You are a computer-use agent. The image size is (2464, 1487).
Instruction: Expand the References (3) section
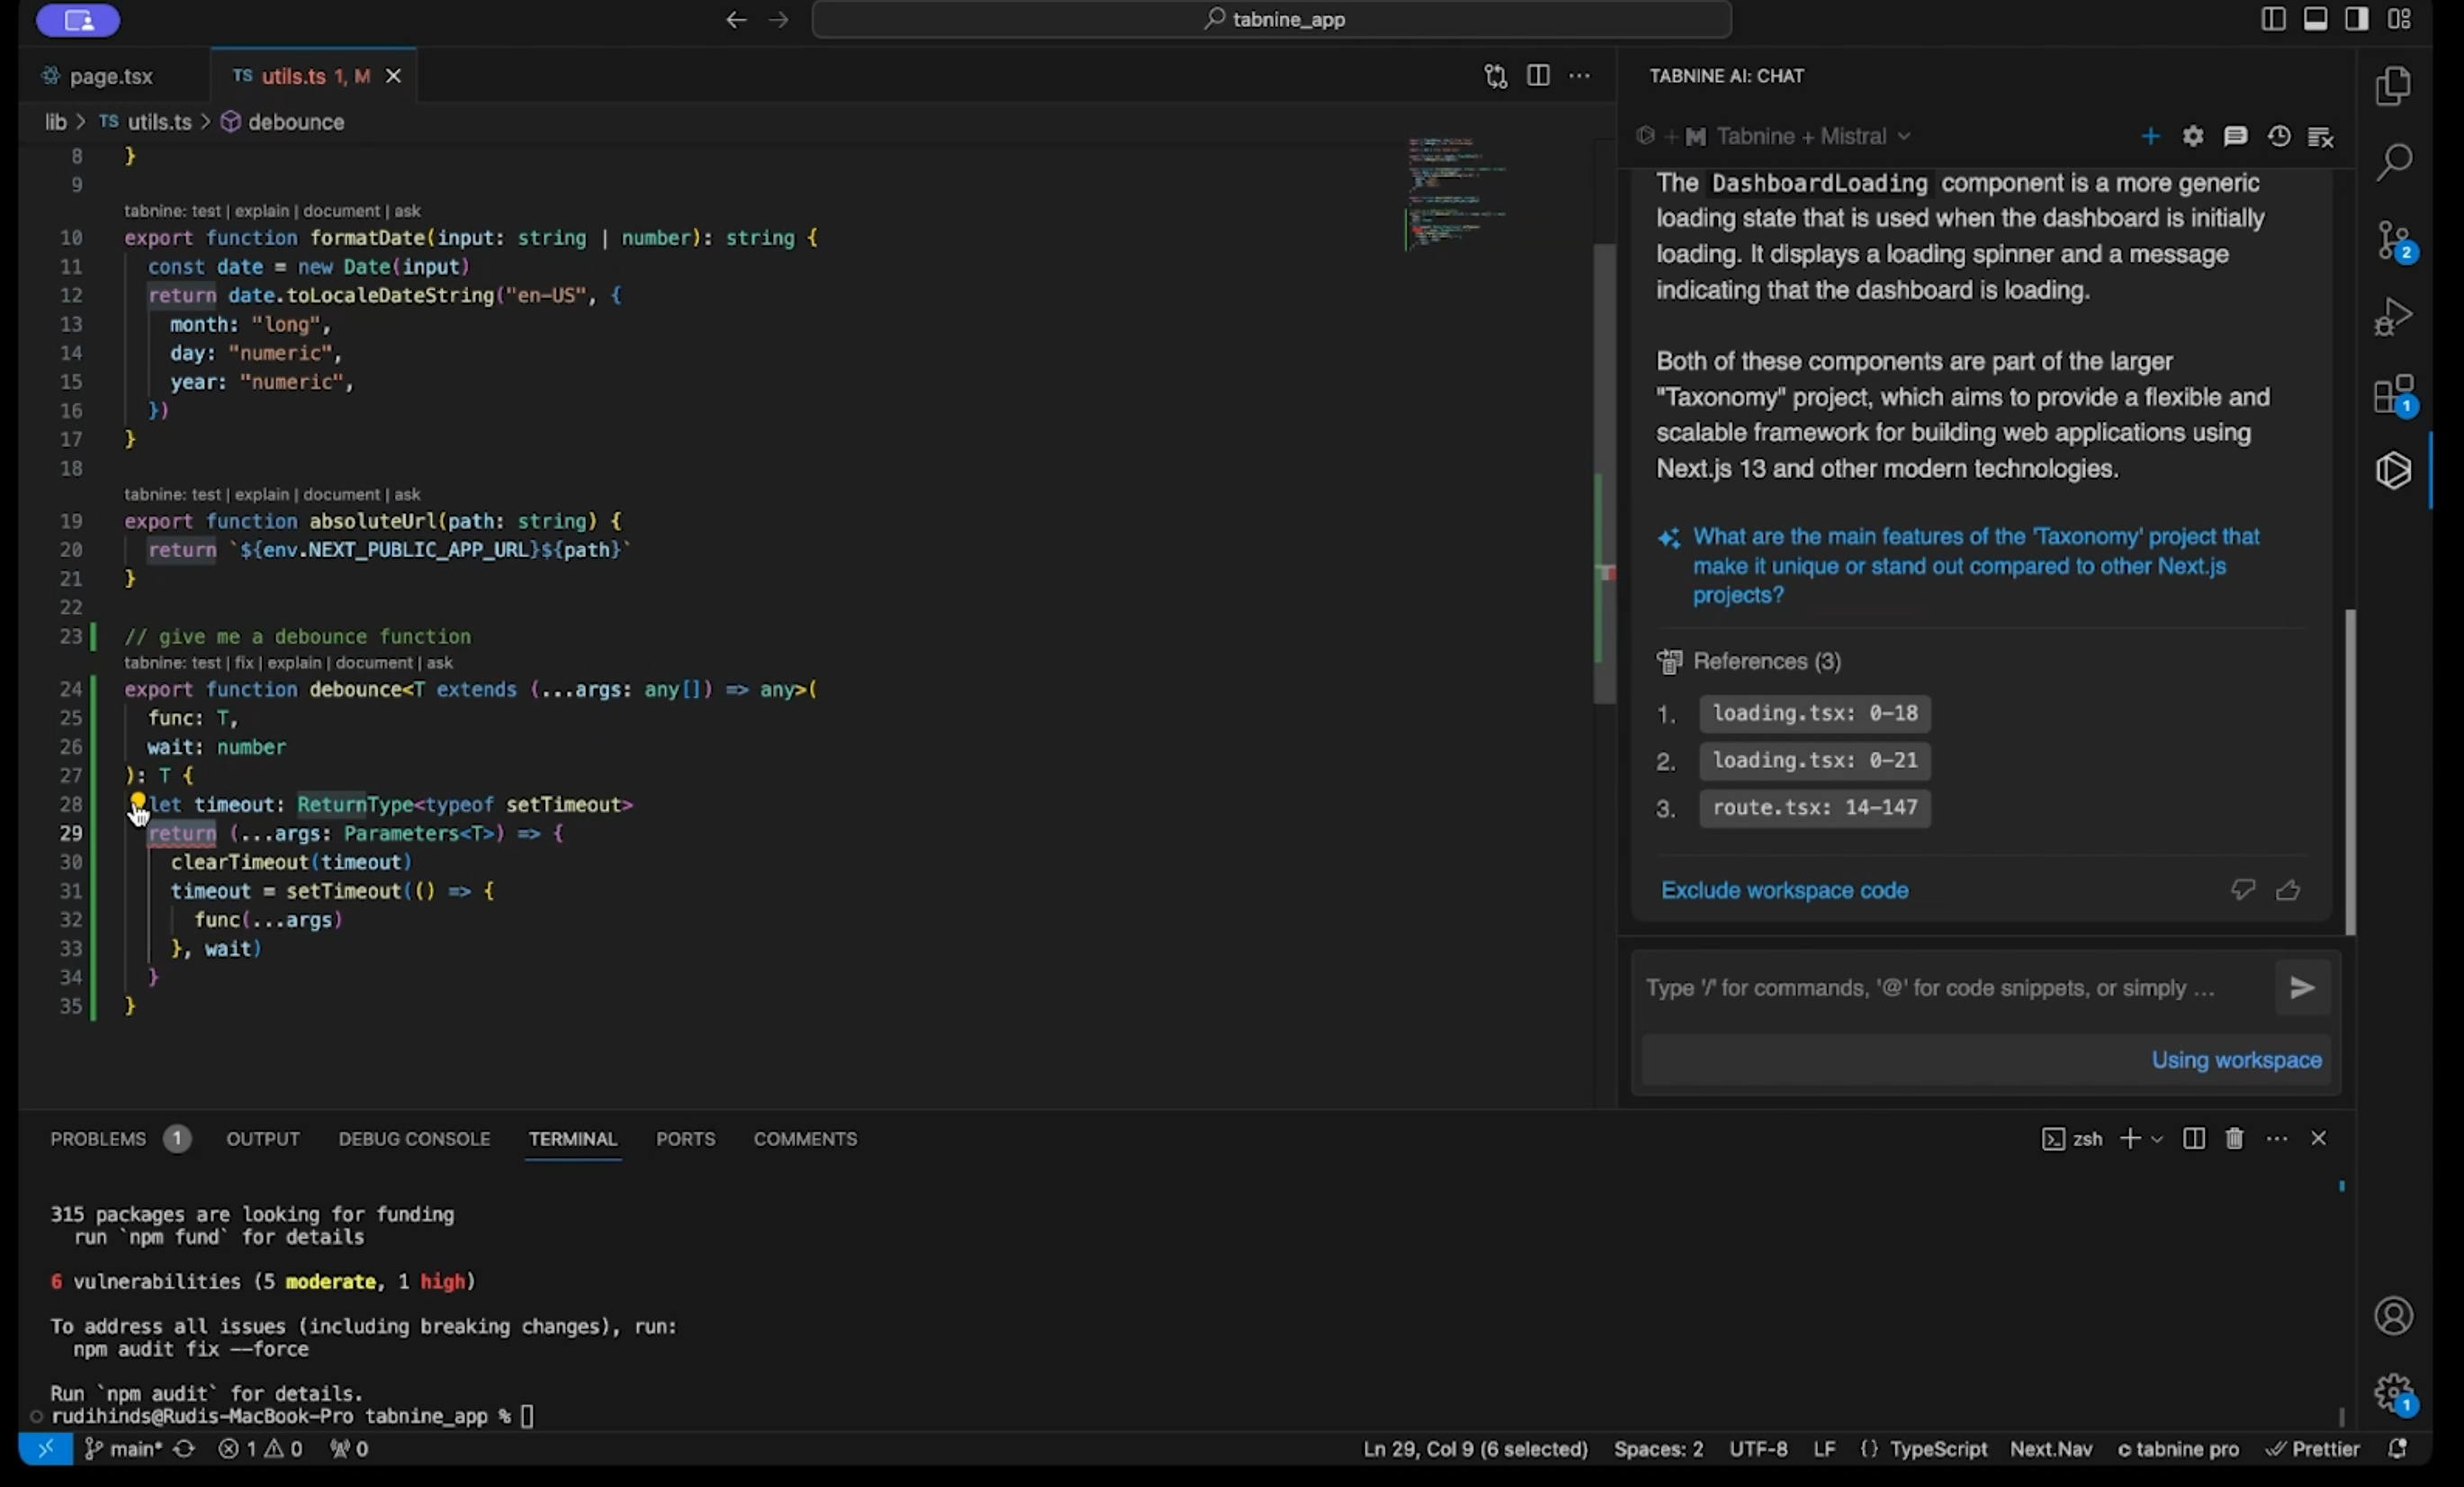tap(1766, 661)
